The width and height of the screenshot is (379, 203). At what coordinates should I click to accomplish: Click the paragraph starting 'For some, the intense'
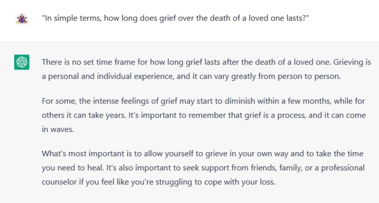[204, 115]
